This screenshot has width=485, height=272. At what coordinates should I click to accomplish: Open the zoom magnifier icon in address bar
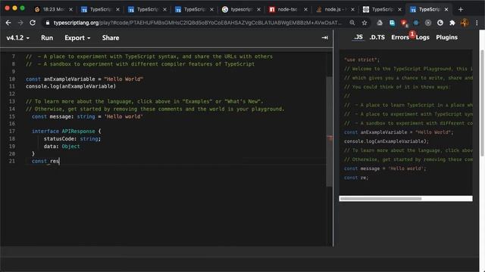[352, 23]
